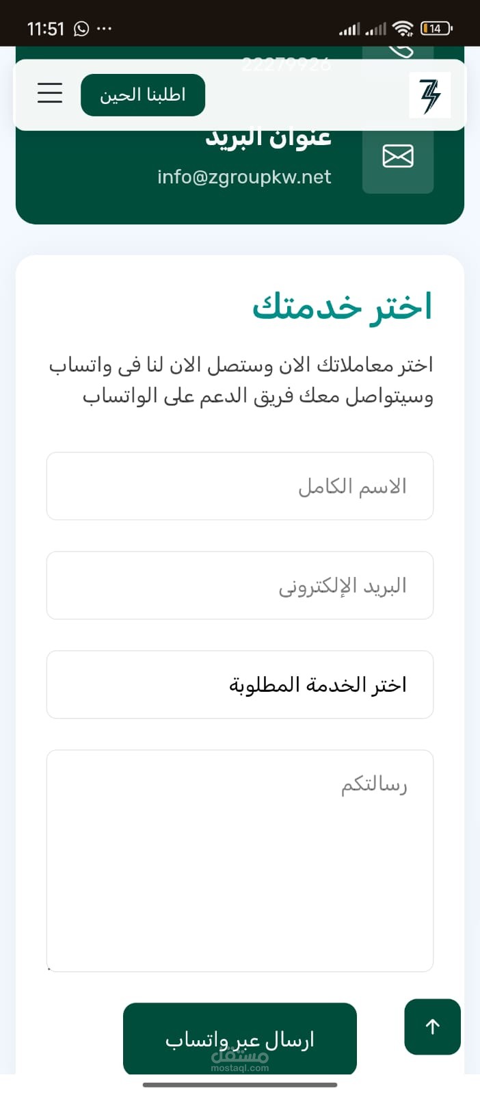Viewport: 480px width, 1095px height.
Task: Open the info@zgroupkw.net email link
Action: coord(244,177)
